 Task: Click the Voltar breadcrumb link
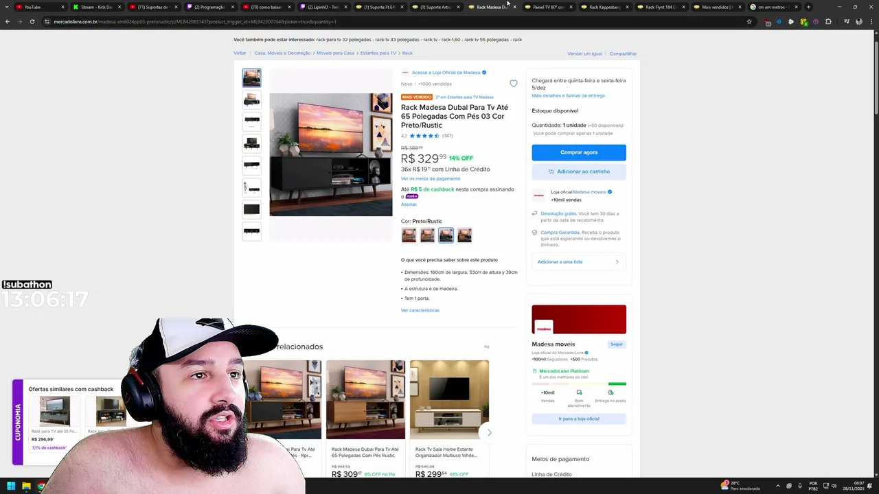[240, 53]
